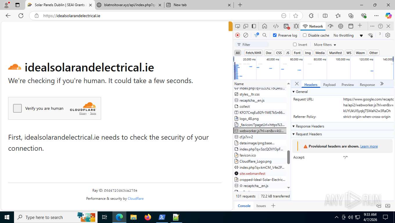Viewport: 395px width, 223px height.
Task: Show more request detail tabs chevron
Action: tap(382, 84)
